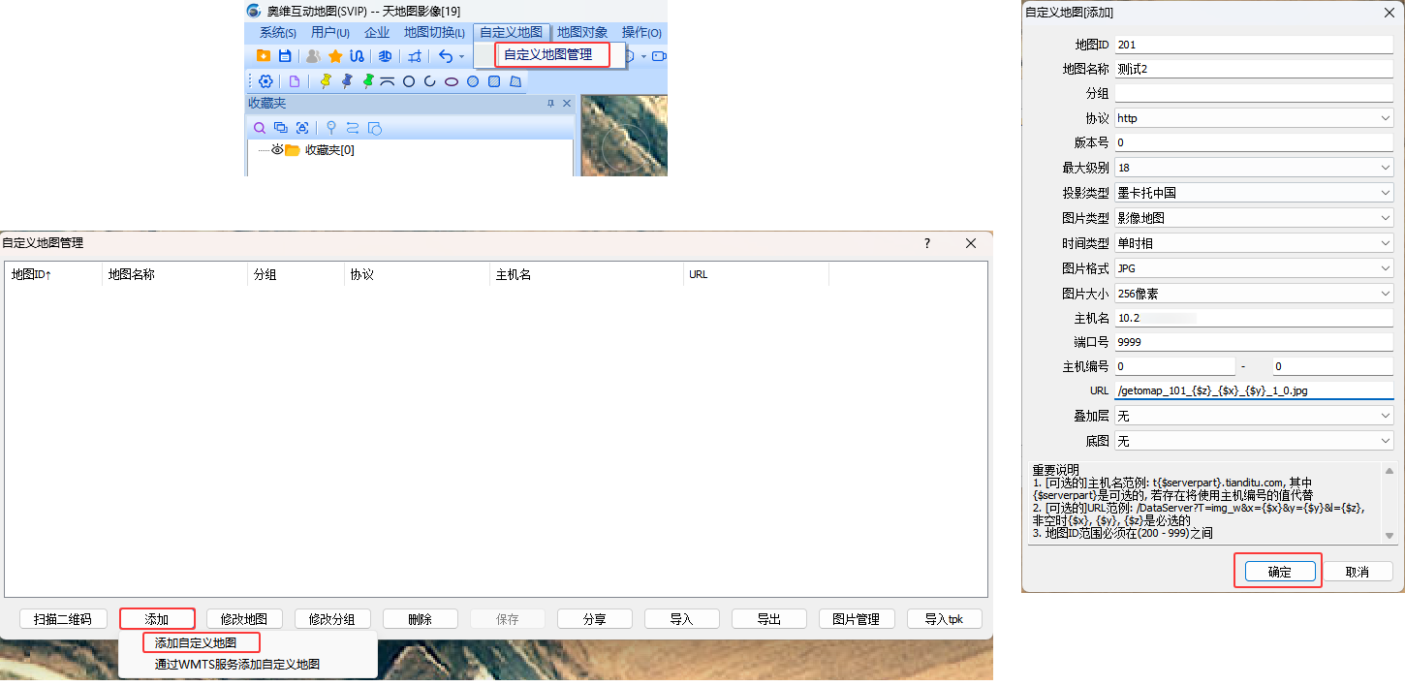This screenshot has width=1405, height=686.
Task: Open the 企业 menu
Action: (377, 33)
